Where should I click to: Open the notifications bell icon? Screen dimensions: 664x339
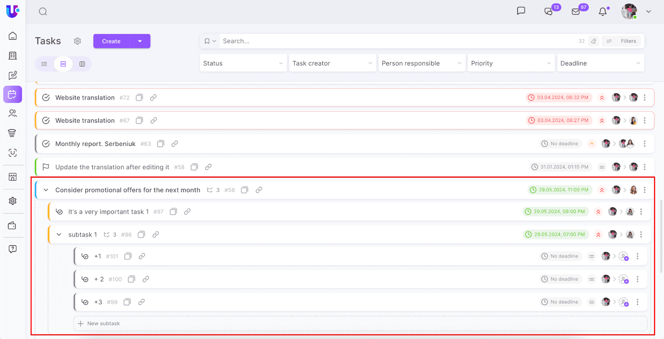coord(603,12)
